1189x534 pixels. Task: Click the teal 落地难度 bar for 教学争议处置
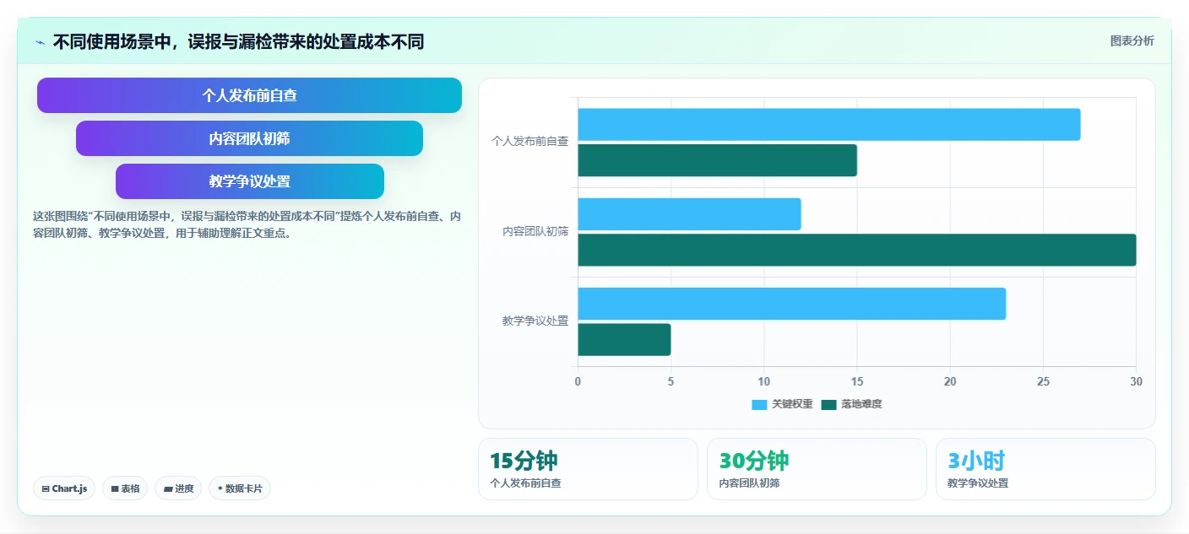point(624,339)
